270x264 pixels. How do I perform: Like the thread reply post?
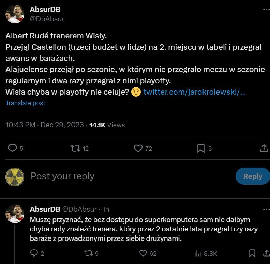(143, 253)
